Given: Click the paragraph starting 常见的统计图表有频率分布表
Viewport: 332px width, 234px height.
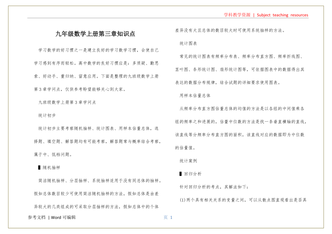Looking at the screenshot, I should 241,57.
